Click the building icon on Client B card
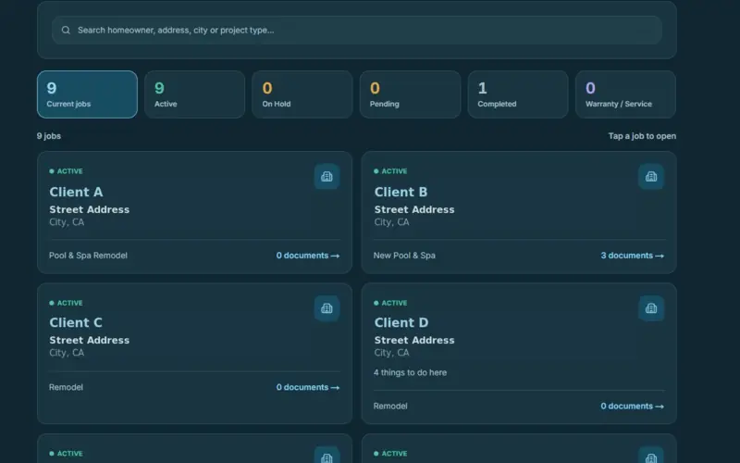740x463 pixels. 651,177
